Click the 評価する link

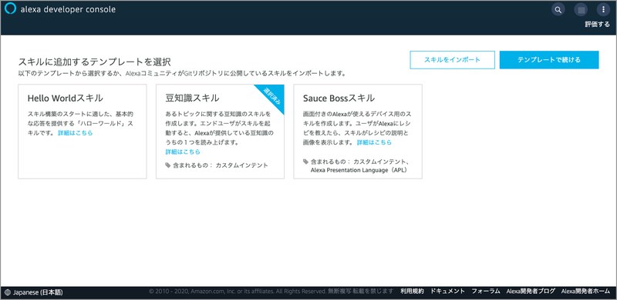pos(597,25)
